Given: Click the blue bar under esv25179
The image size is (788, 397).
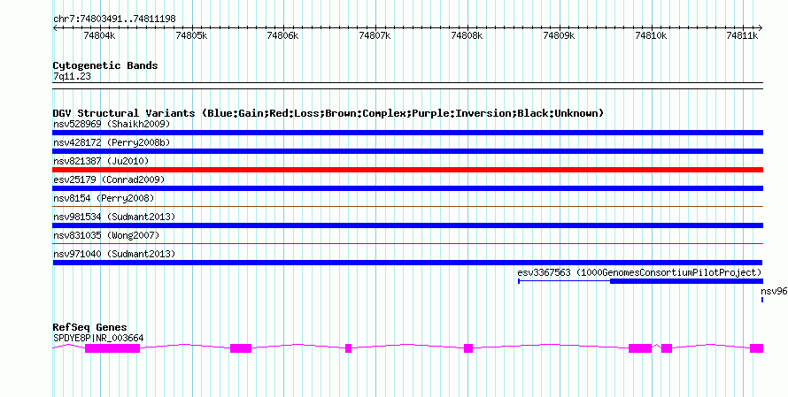Looking at the screenshot, I should (407, 188).
